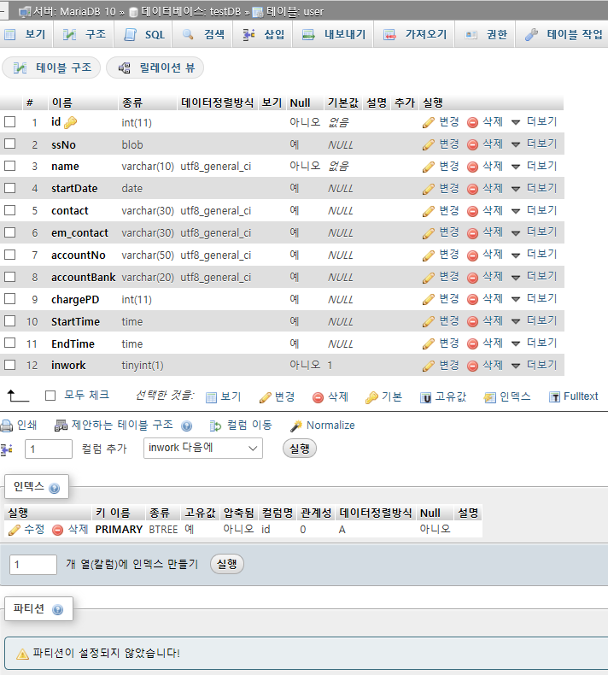Click help icon after 제안하는 테이블 구조

tap(186, 426)
